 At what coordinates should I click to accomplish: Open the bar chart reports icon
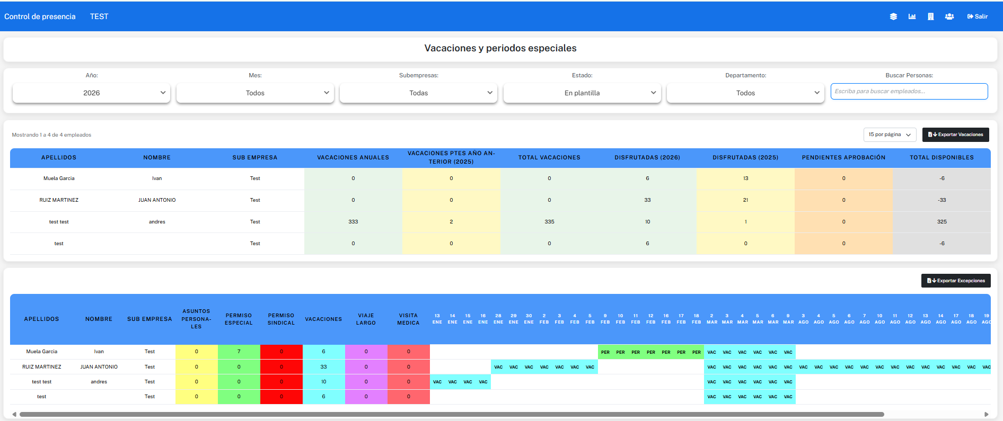point(912,16)
